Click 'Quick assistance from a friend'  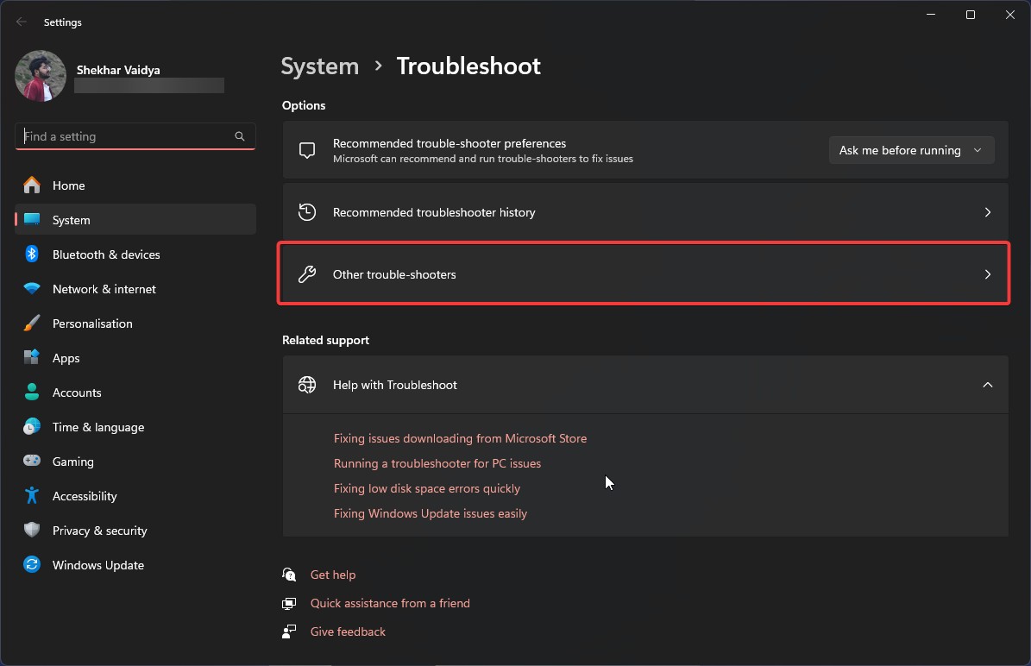(x=390, y=603)
